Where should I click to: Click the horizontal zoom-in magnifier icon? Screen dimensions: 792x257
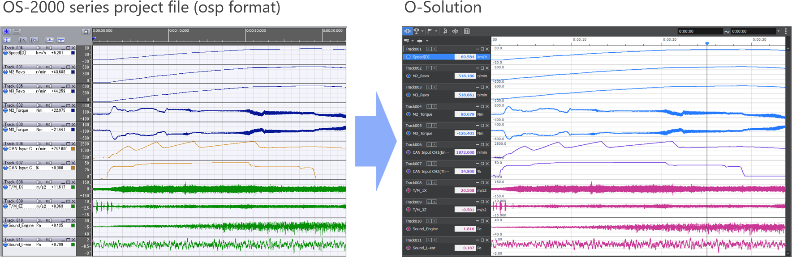click(x=22, y=40)
